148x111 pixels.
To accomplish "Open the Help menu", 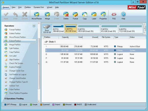I will click(x=57, y=7).
